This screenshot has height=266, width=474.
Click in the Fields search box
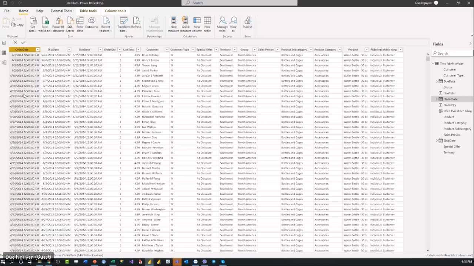pyautogui.click(x=452, y=53)
